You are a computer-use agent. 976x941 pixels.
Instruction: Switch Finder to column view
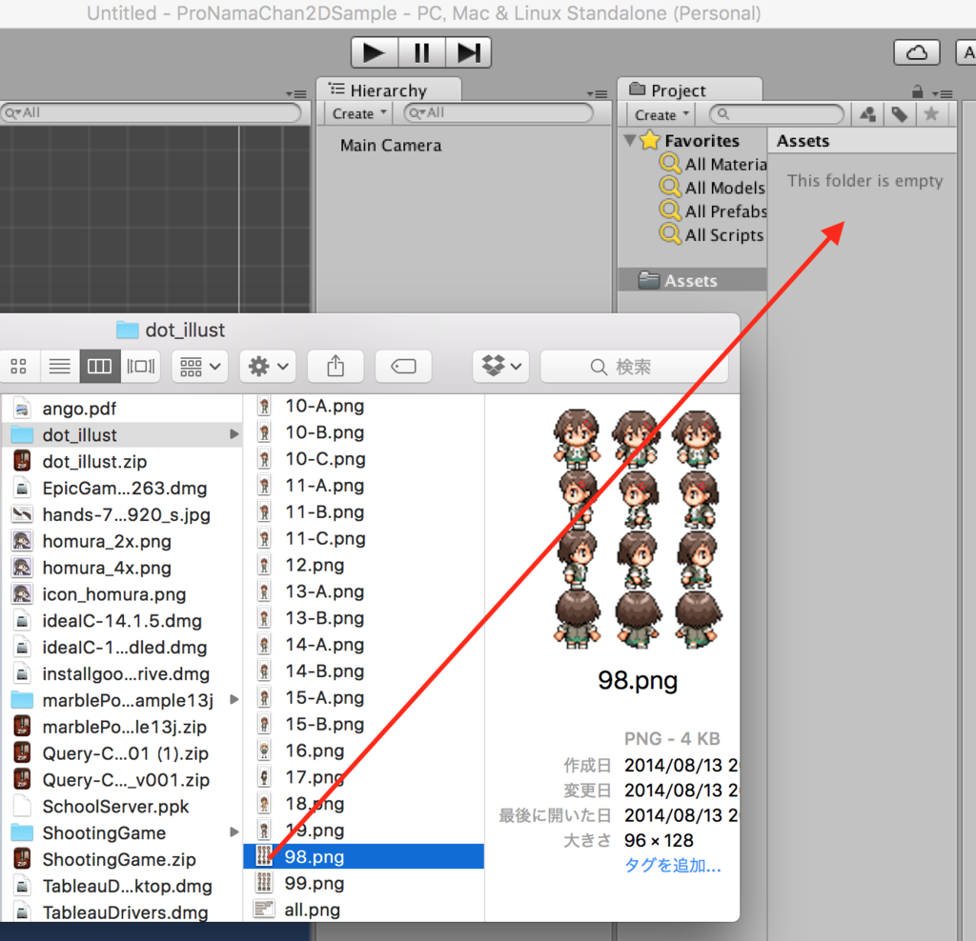tap(99, 367)
